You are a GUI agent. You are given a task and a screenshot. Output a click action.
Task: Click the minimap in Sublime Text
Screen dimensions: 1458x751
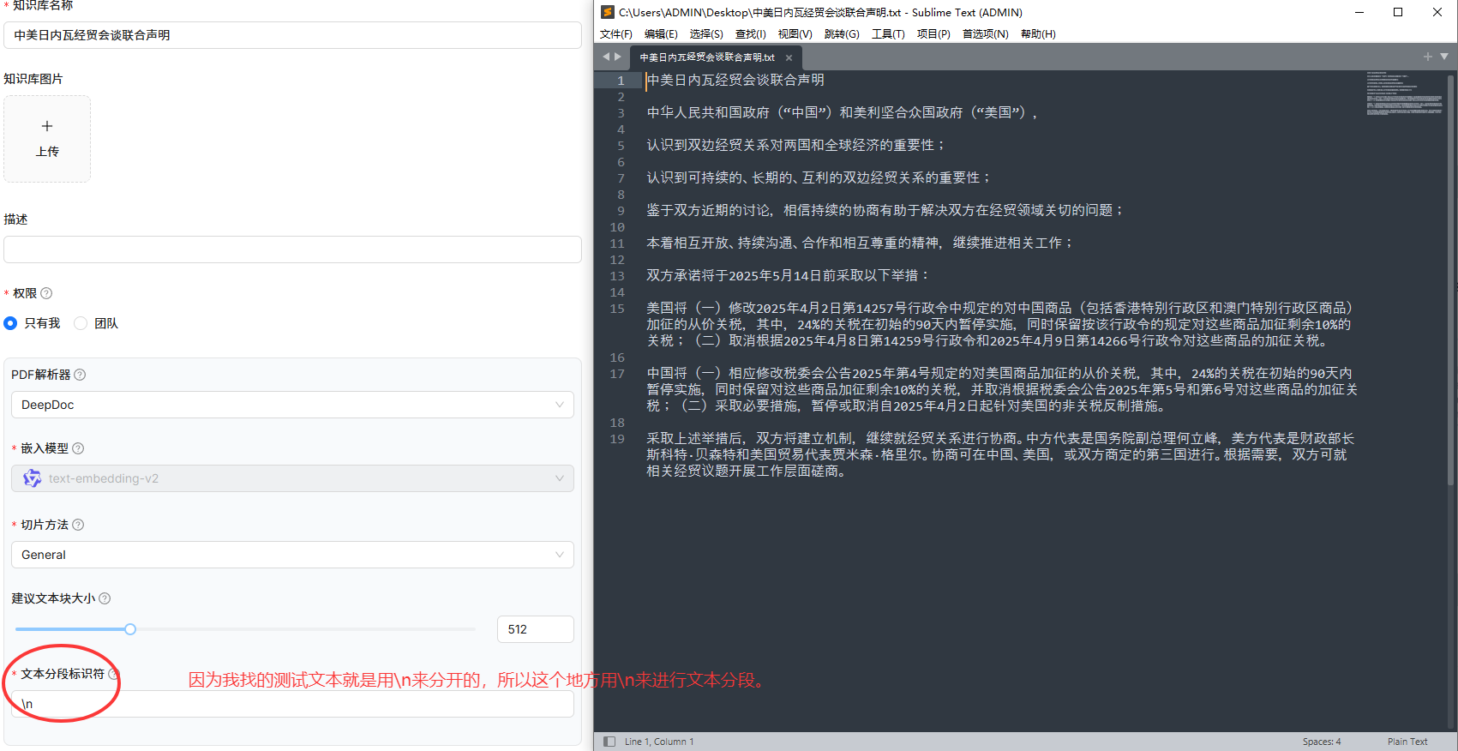point(1404,94)
